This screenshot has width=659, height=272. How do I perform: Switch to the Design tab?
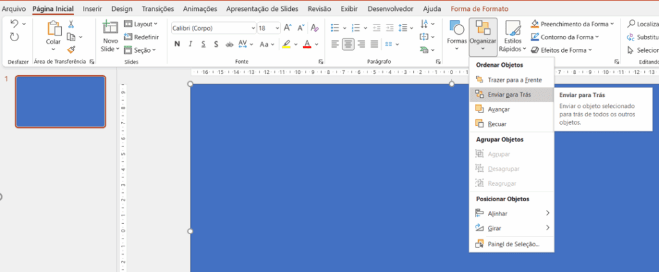point(122,9)
